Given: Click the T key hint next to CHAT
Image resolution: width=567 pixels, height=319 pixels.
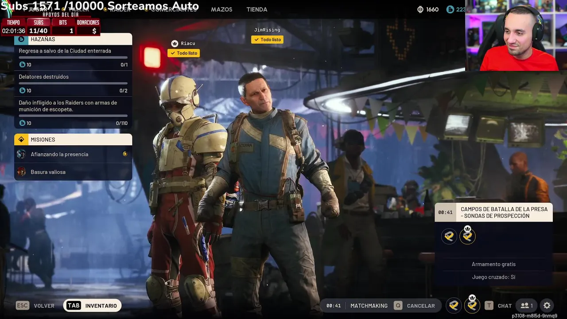Looking at the screenshot, I should coord(489,306).
